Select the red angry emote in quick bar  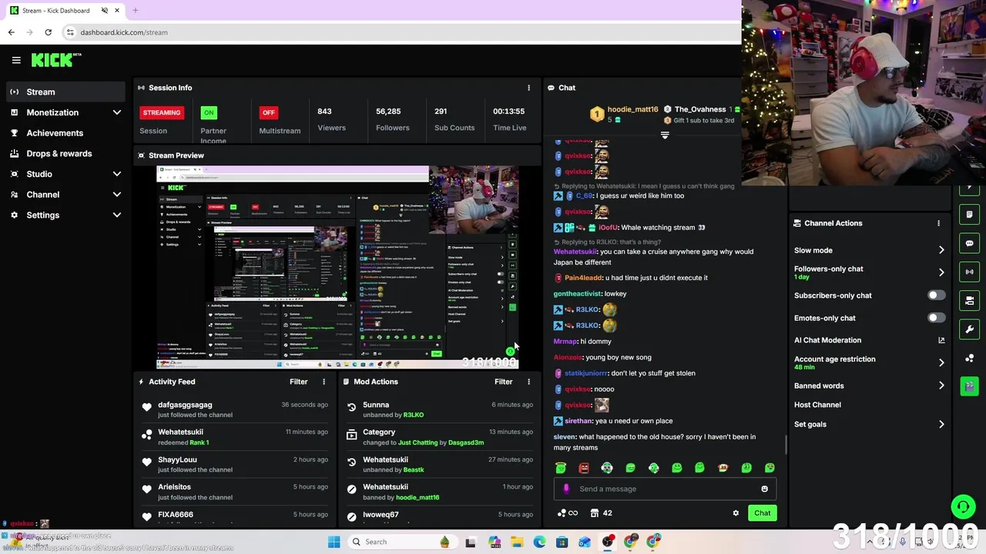click(x=584, y=468)
